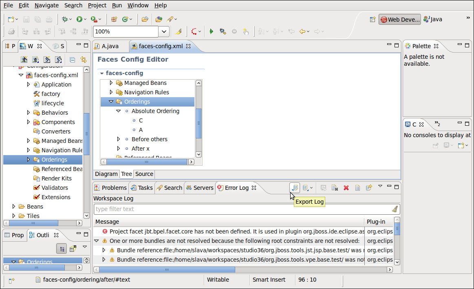Click Collapse All icon in Web Projects view
This screenshot has width=474, height=289.
pos(72,60)
